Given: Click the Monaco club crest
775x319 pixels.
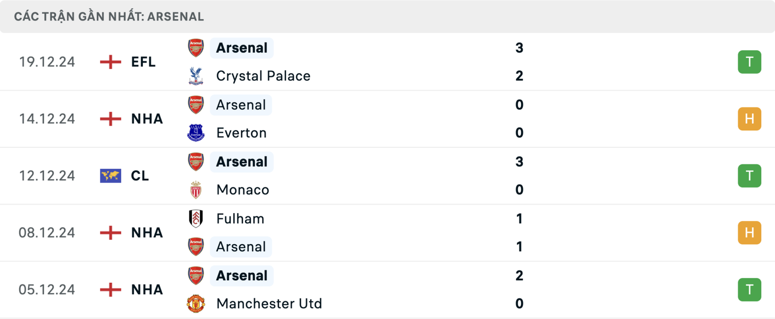Looking at the screenshot, I should click(196, 190).
